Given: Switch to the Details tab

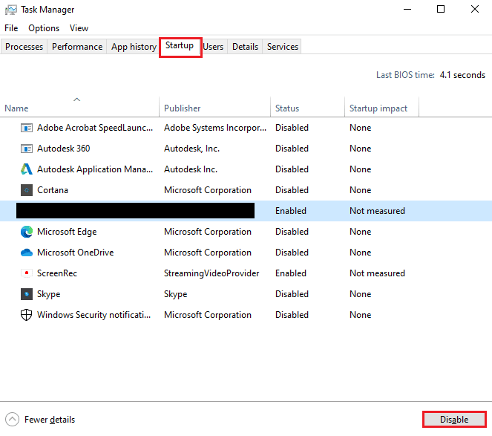Looking at the screenshot, I should click(x=245, y=47).
